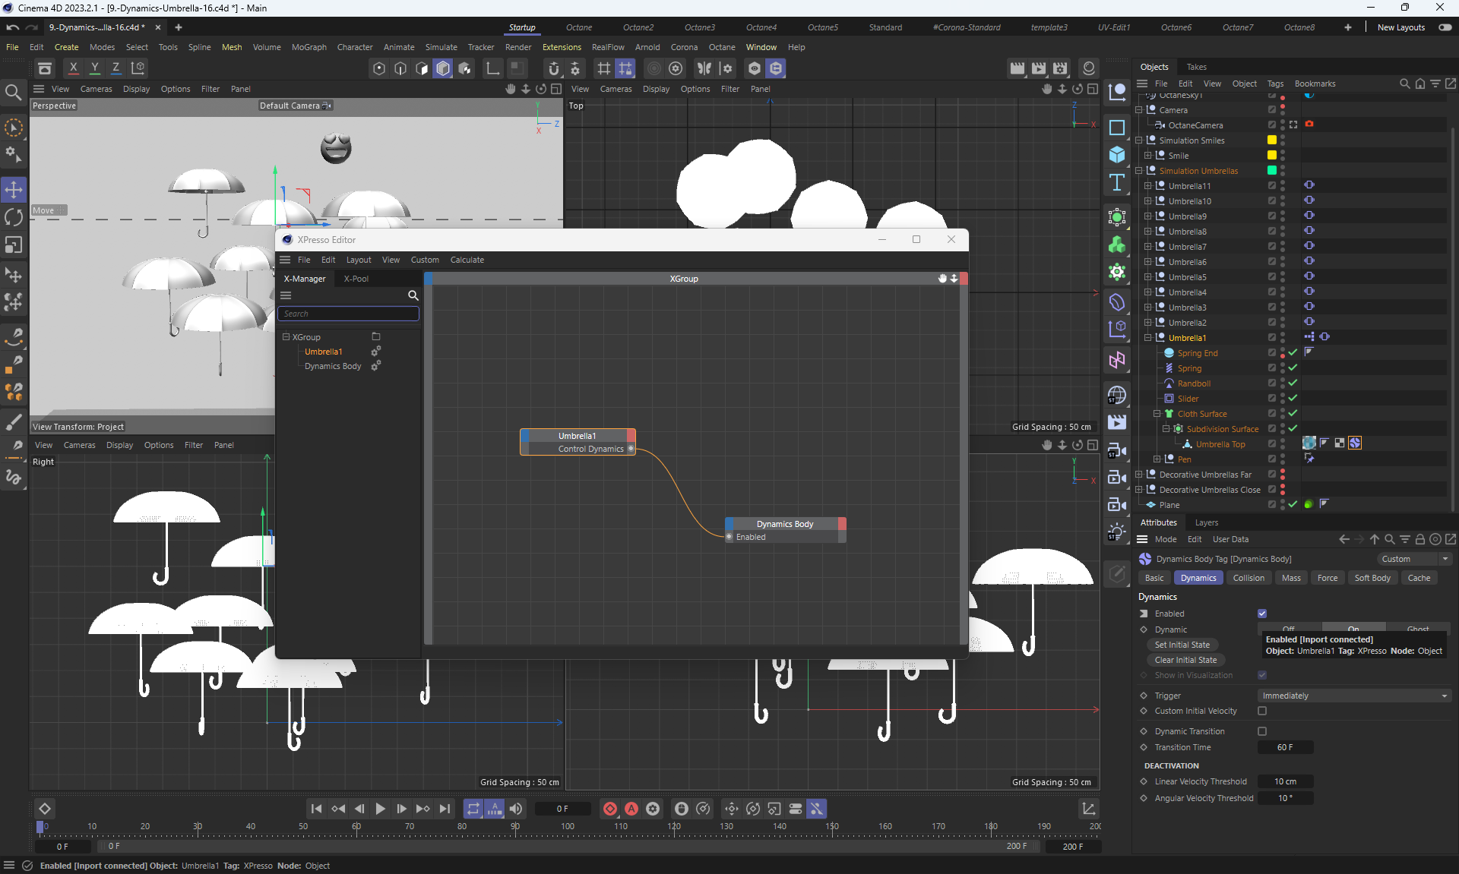This screenshot has height=874, width=1459.
Task: Select the Rotate tool in left toolbar
Action: point(14,217)
